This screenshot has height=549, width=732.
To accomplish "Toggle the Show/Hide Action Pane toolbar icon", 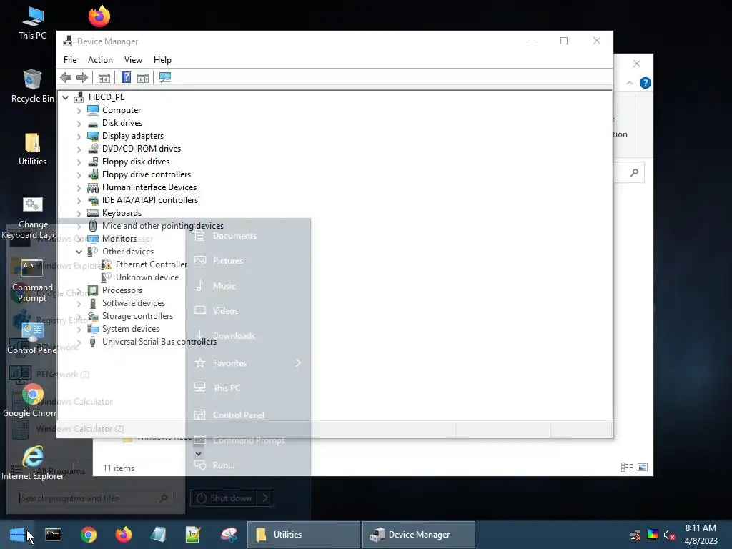I will tap(143, 77).
